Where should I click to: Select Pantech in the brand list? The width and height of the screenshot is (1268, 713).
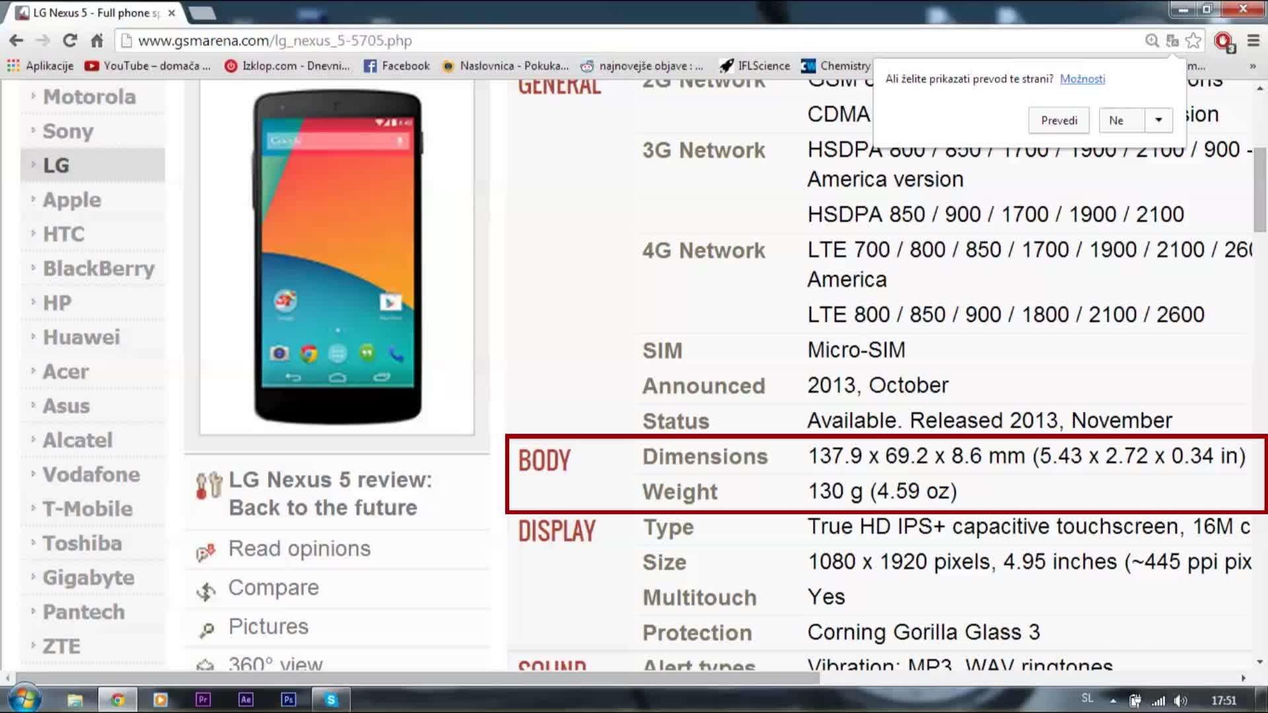coord(84,612)
